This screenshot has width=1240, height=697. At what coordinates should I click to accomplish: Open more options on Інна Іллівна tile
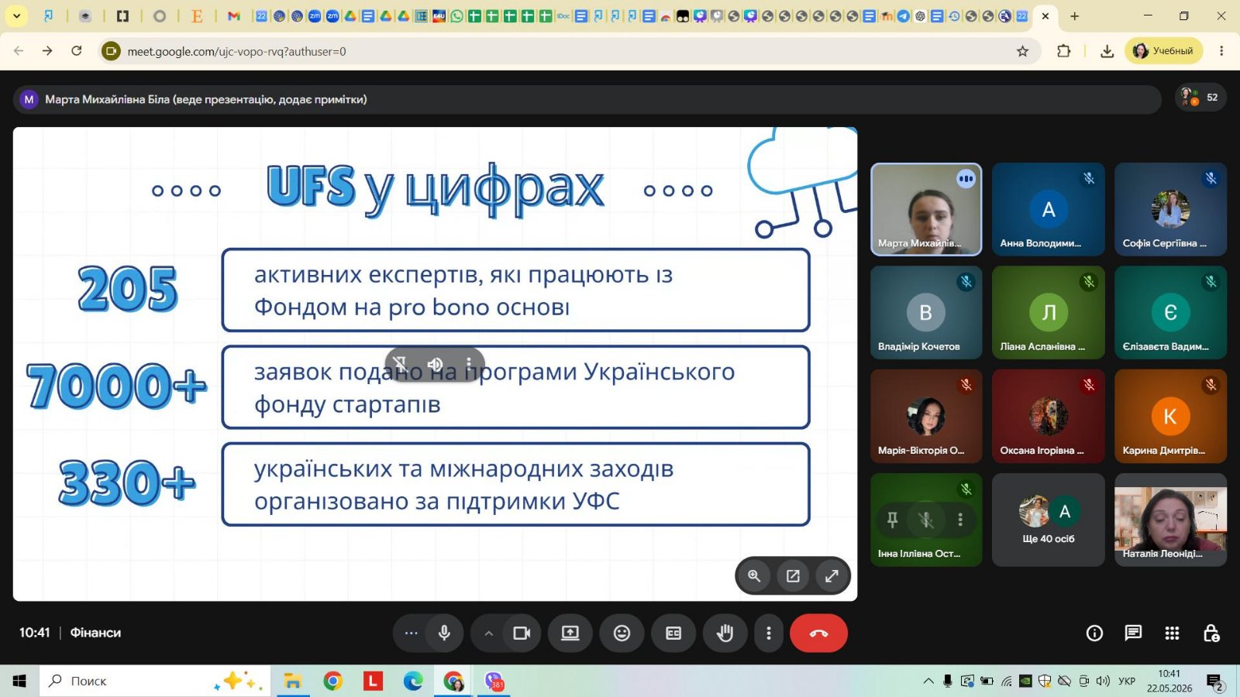(960, 520)
